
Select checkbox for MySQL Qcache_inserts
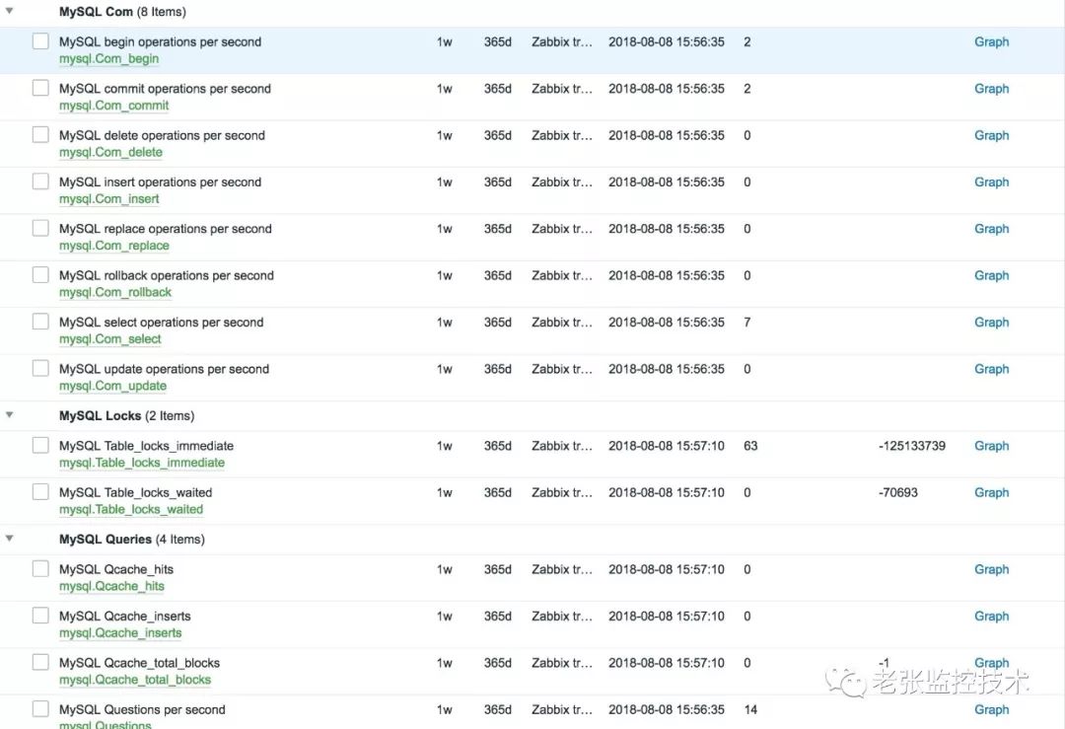point(40,617)
